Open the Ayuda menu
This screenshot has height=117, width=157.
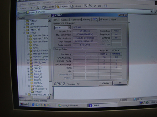(72, 2)
